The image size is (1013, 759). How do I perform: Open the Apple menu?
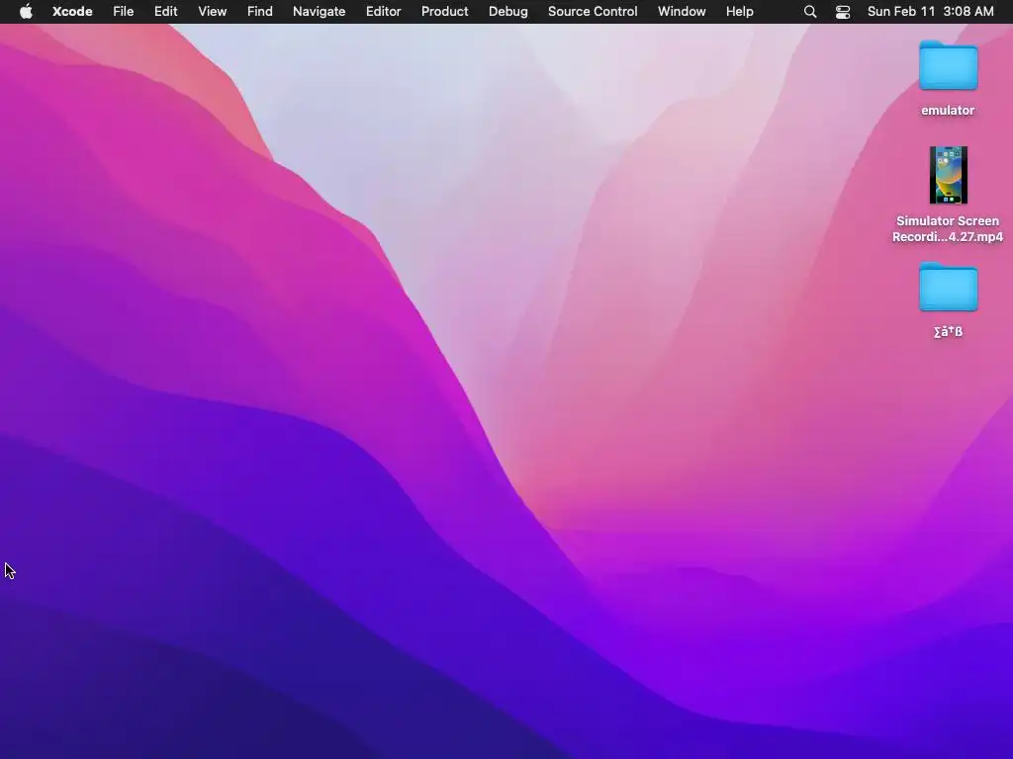tap(26, 12)
